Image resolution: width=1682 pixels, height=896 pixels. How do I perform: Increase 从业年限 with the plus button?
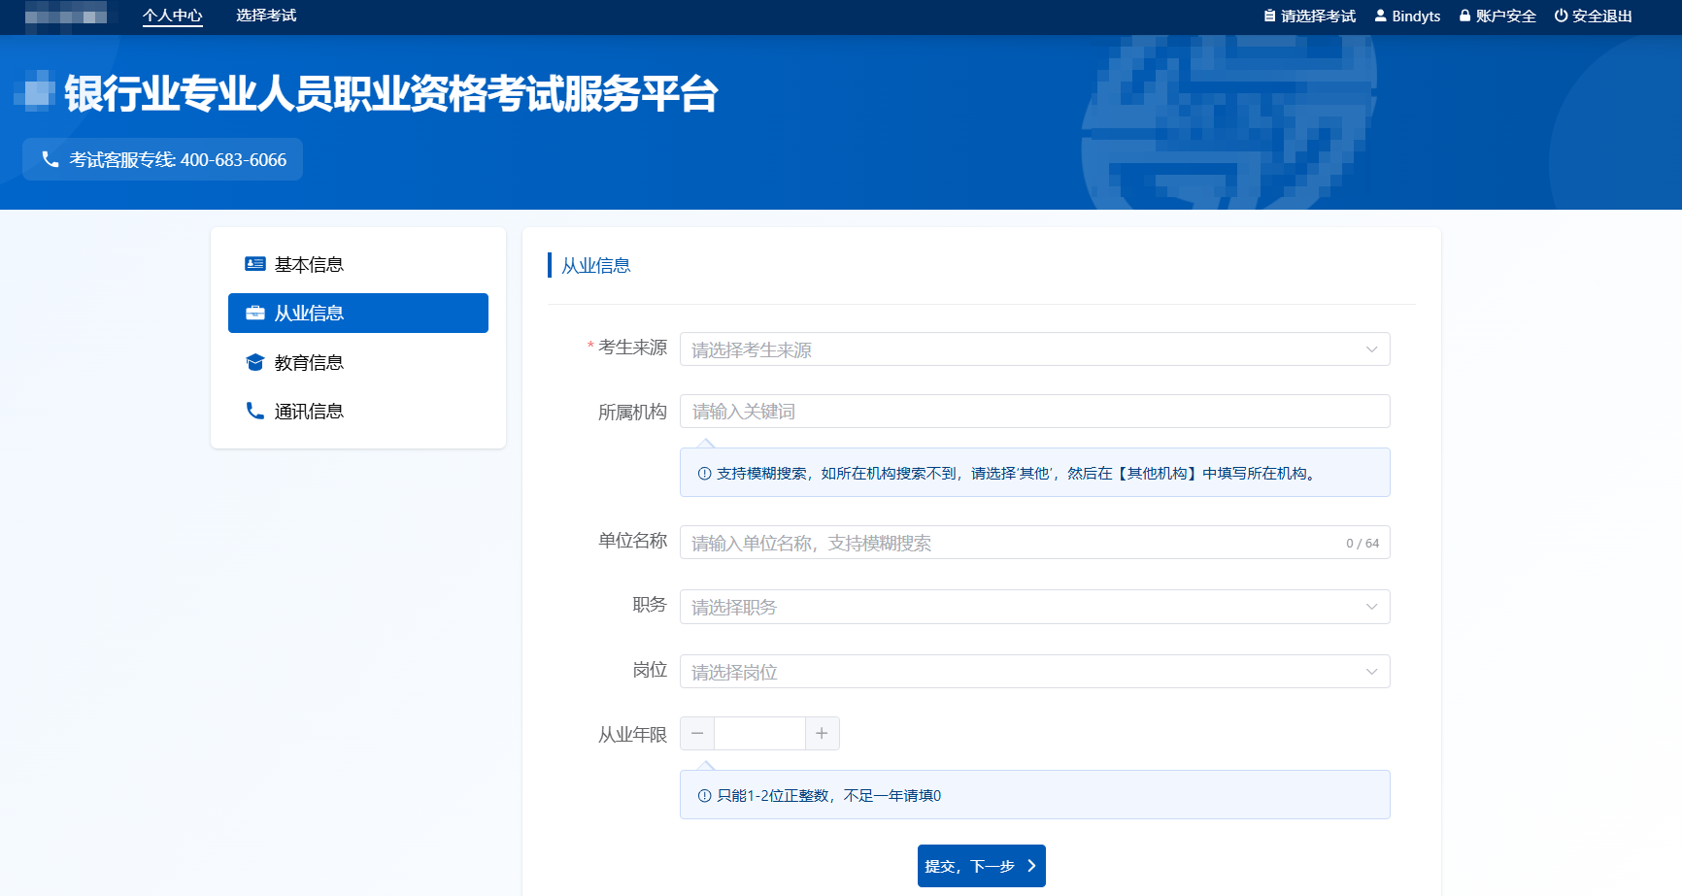[x=822, y=734]
